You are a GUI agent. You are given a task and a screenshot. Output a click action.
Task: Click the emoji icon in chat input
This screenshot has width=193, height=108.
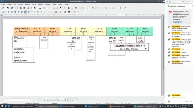point(169,101)
